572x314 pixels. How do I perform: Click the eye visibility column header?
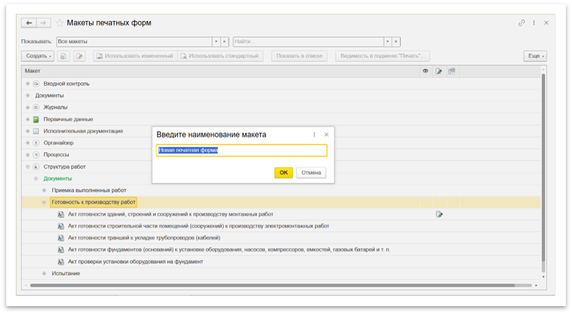[426, 71]
